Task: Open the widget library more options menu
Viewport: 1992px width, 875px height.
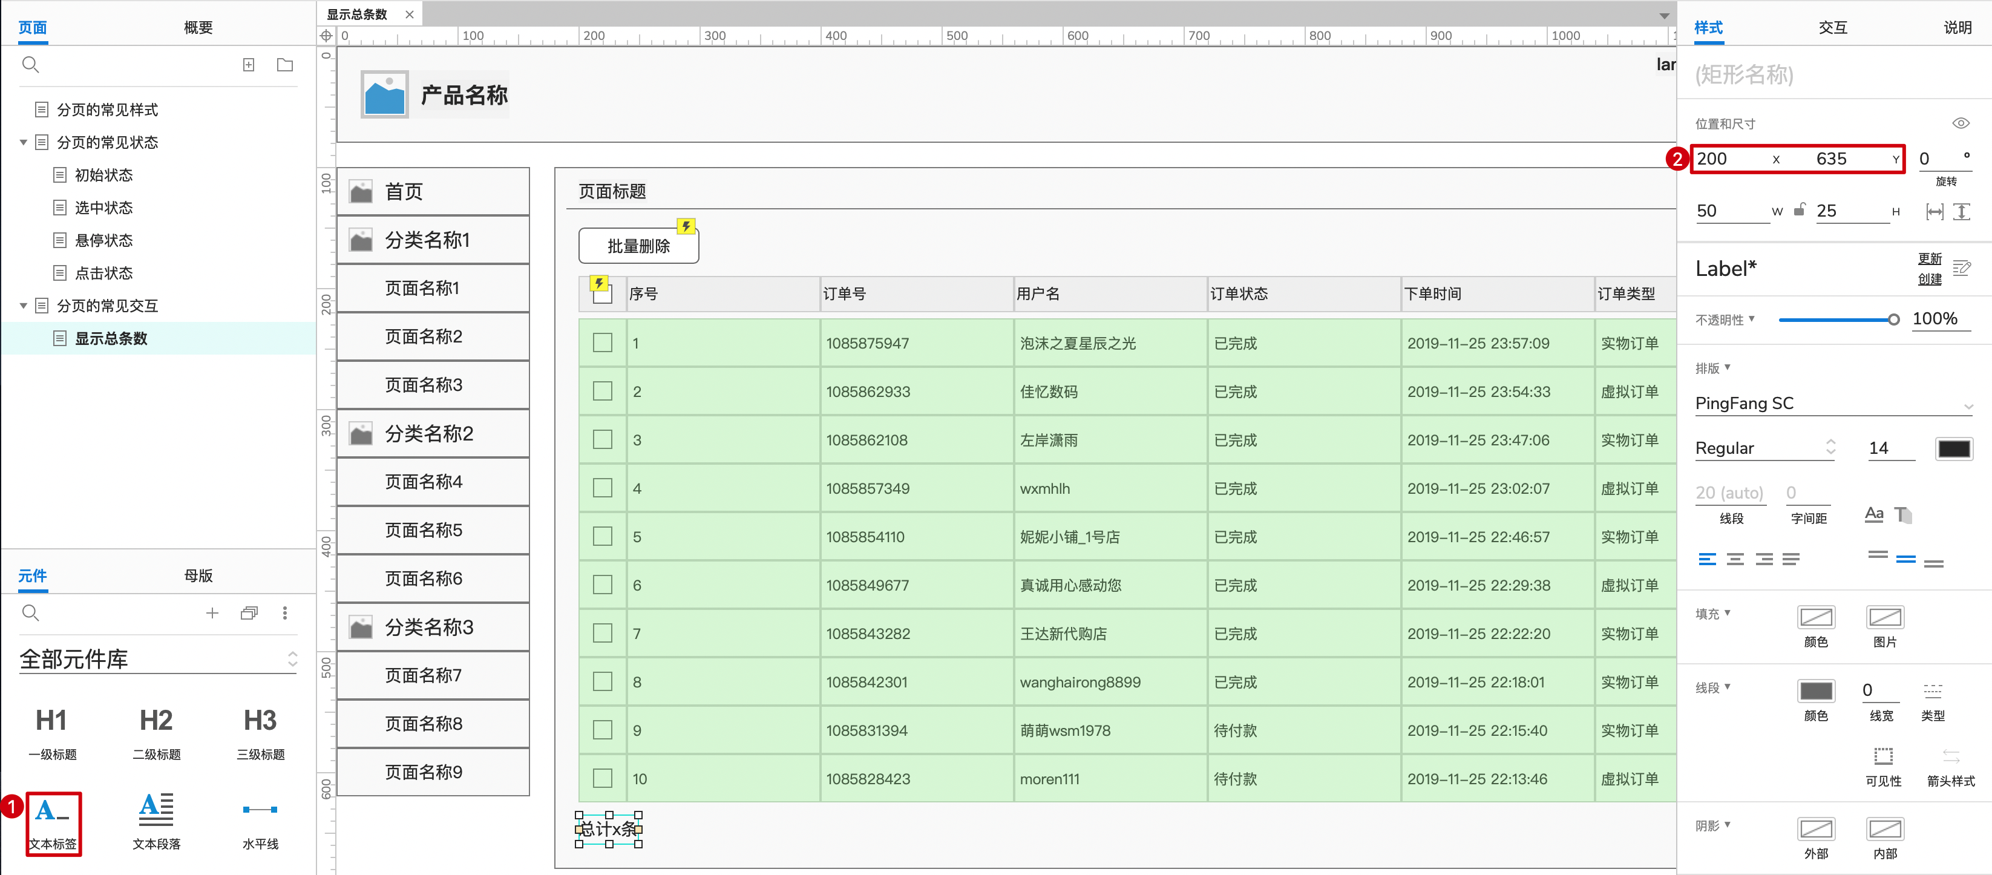Action: pyautogui.click(x=284, y=614)
